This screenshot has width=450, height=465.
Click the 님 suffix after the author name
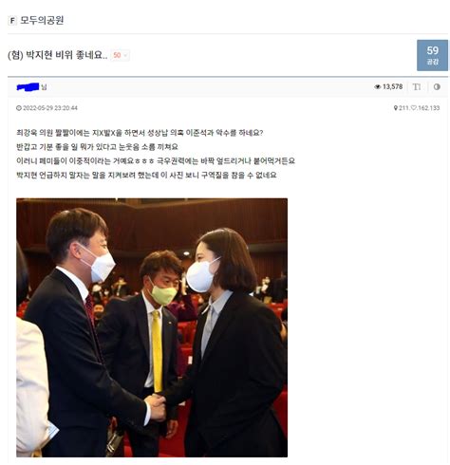coord(44,87)
